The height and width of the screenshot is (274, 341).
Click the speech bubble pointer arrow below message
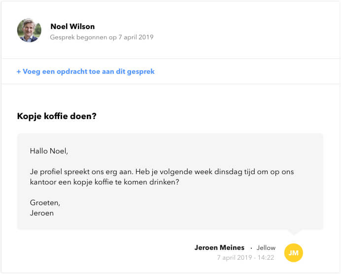294,232
